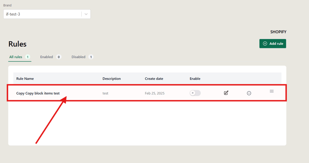Open the more options ellipsis icon for the rule
The width and height of the screenshot is (309, 163).
[x=249, y=93]
